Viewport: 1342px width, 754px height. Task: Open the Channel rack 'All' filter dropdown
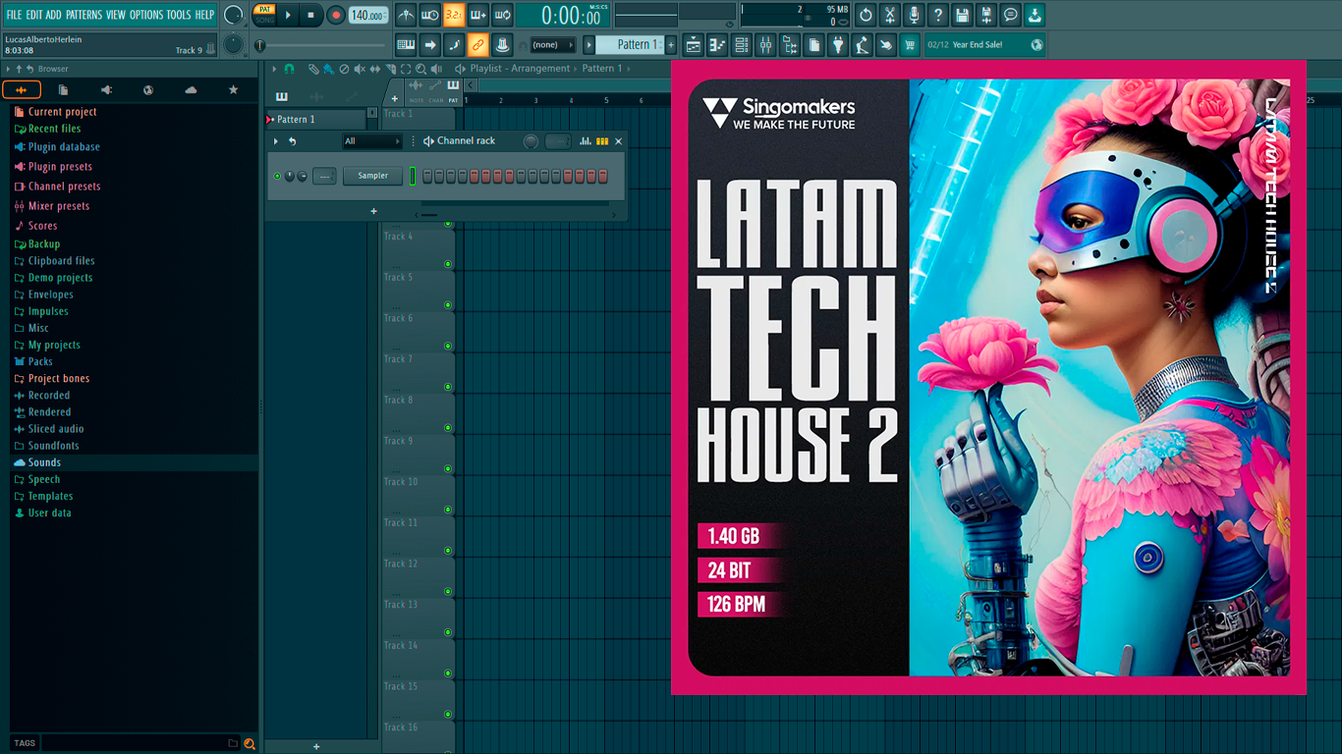(372, 141)
